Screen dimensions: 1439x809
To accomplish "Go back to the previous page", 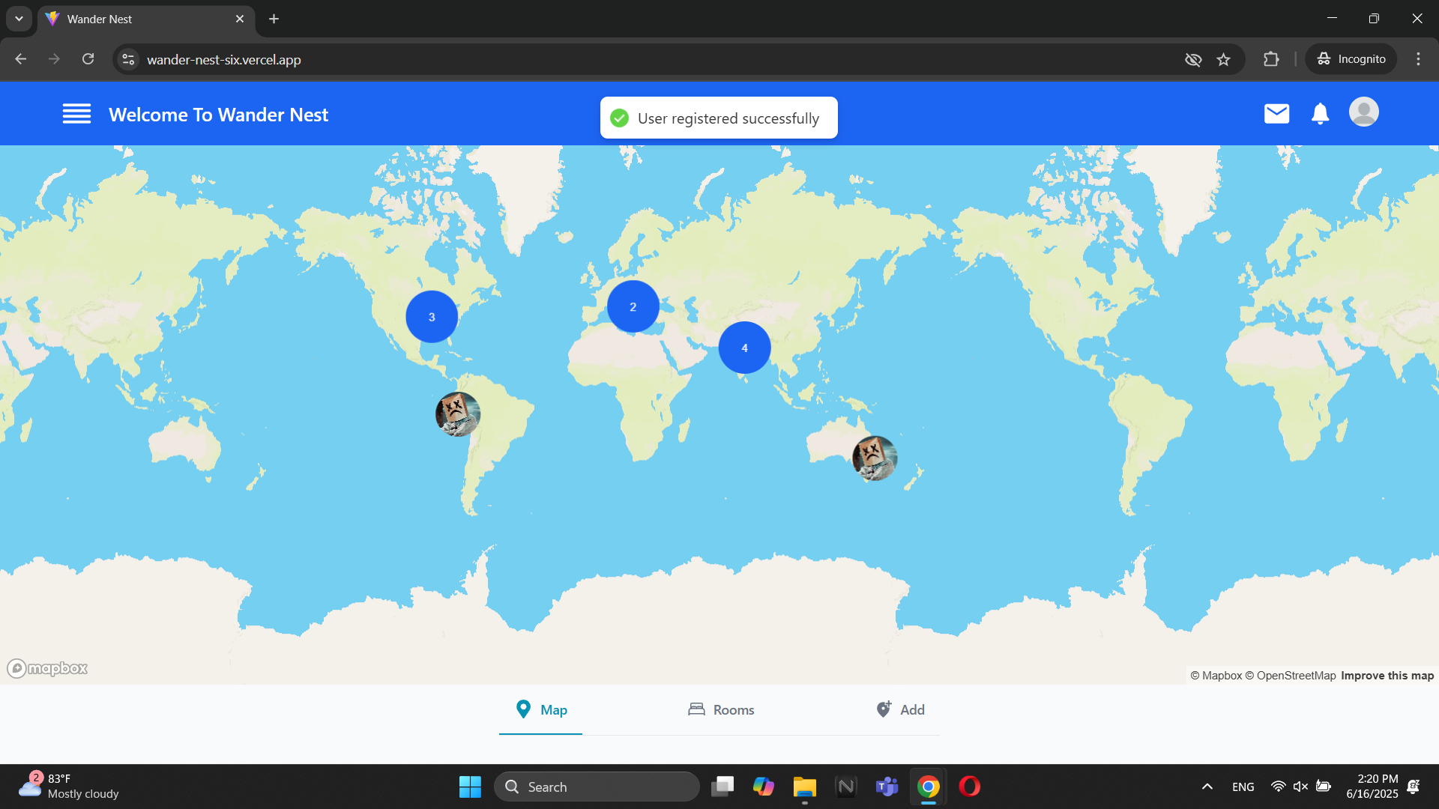I will 21,59.
